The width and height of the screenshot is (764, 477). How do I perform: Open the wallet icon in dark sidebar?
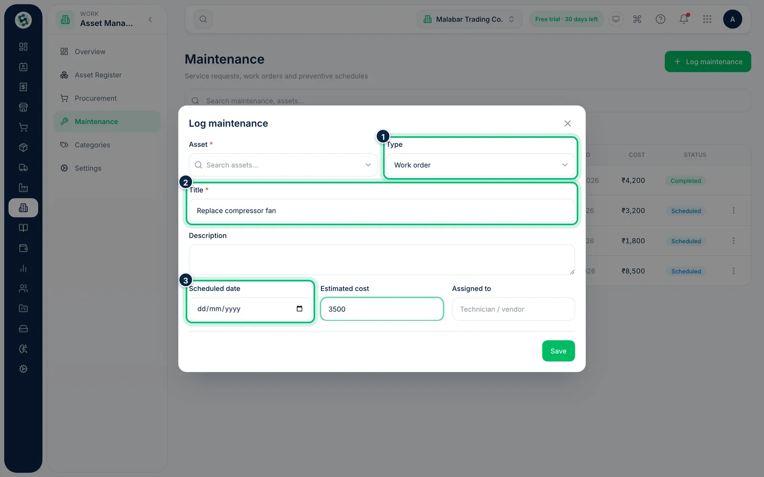pyautogui.click(x=23, y=248)
